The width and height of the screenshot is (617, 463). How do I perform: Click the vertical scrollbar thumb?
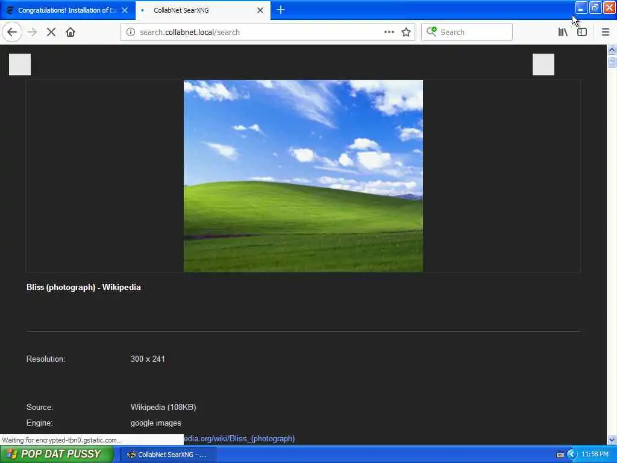tap(612, 62)
